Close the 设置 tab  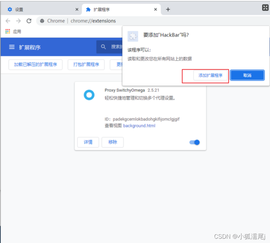[77, 10]
